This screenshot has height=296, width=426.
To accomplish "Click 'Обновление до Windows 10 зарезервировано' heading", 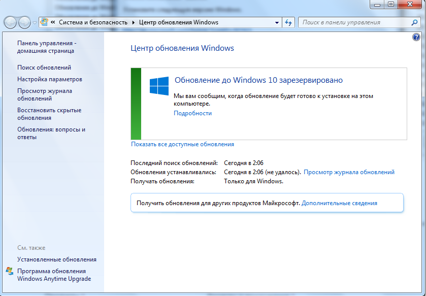I will point(258,80).
